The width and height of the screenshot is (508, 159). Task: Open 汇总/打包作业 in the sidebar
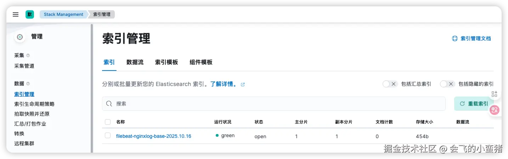[x=30, y=124]
